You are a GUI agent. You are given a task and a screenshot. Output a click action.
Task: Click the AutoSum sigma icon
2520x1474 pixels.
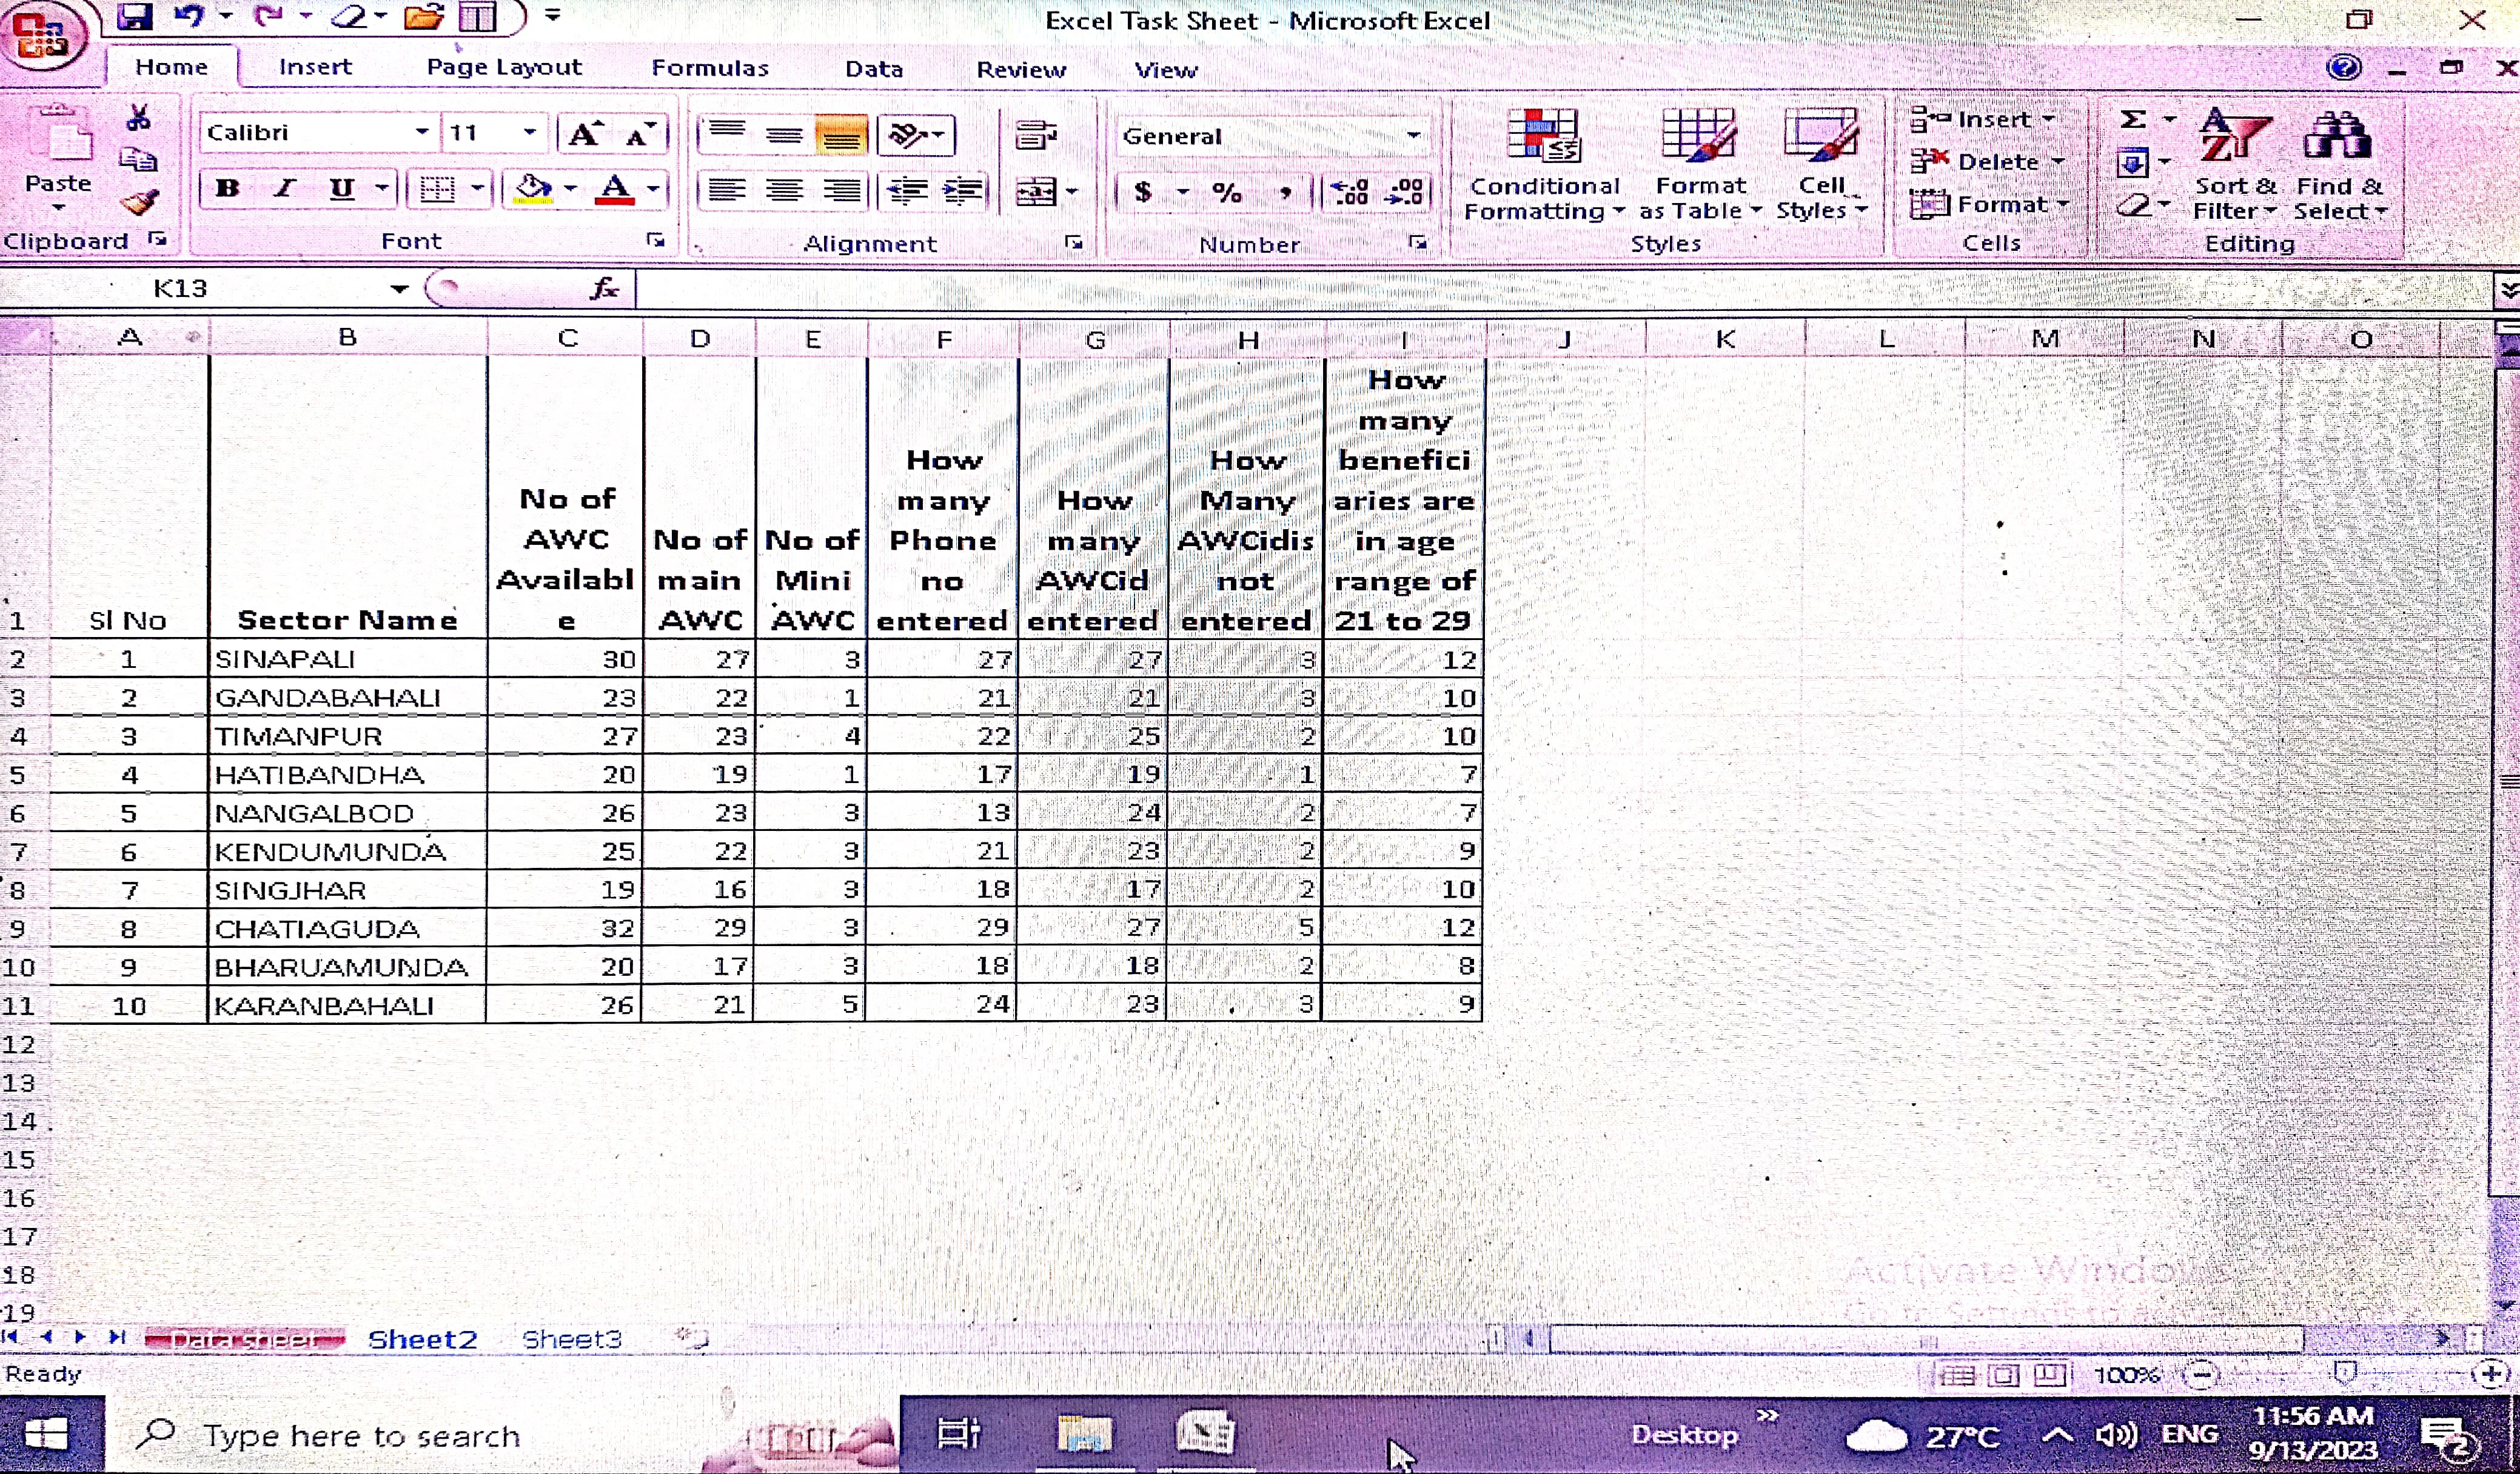click(2133, 120)
